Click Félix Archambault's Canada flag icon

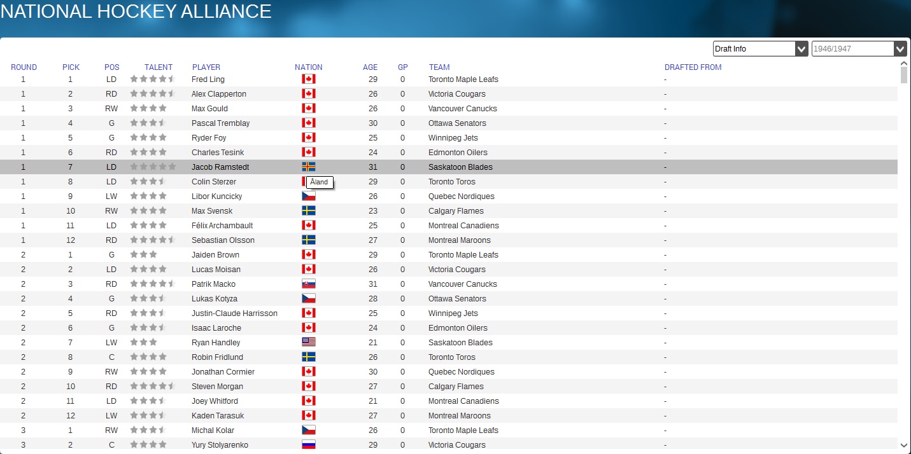click(309, 226)
